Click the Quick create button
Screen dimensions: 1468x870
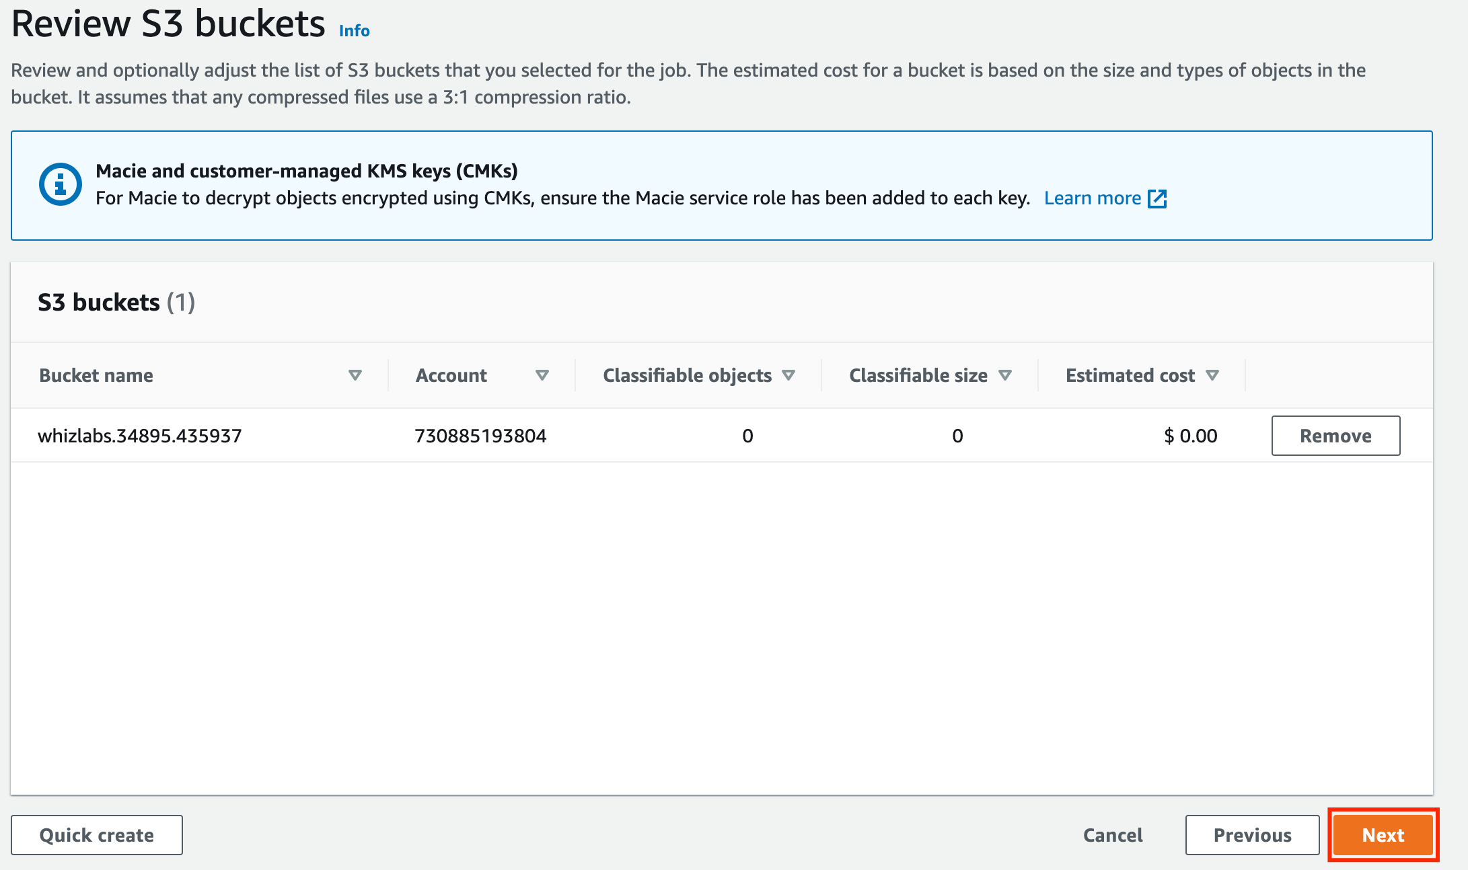(97, 835)
